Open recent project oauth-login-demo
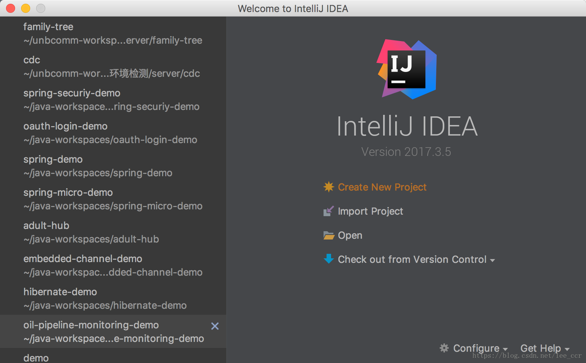This screenshot has height=363, width=586. click(113, 133)
